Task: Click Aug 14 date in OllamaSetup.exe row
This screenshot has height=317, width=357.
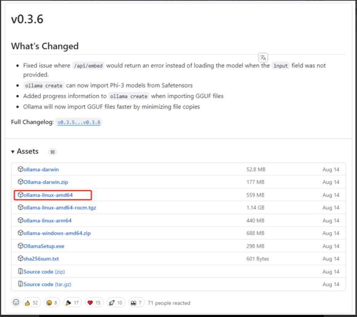Action: (331, 246)
